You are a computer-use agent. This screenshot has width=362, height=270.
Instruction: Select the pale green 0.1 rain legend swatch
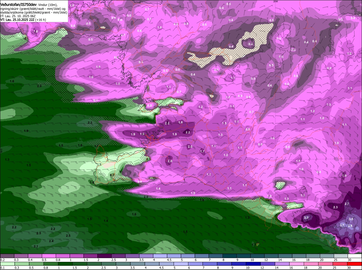click(x=7, y=264)
